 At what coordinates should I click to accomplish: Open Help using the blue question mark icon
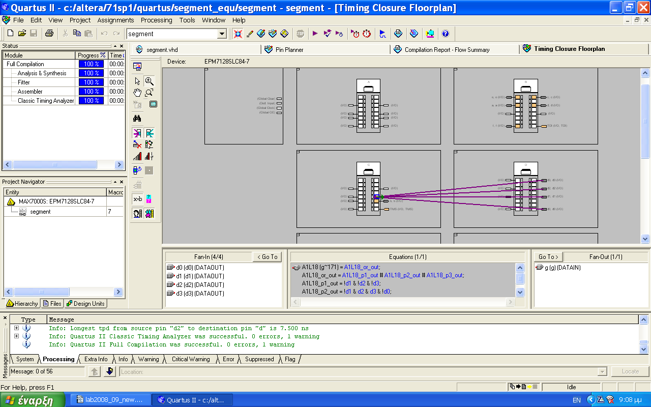tap(446, 34)
